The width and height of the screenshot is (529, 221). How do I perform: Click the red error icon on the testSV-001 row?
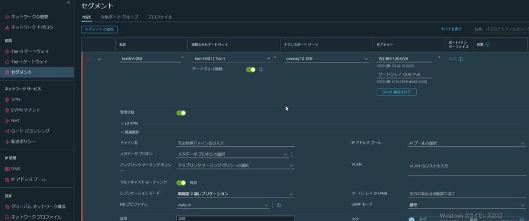click(88, 59)
